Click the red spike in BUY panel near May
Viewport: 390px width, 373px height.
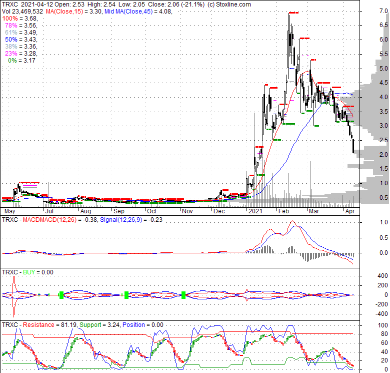[x=13, y=296]
